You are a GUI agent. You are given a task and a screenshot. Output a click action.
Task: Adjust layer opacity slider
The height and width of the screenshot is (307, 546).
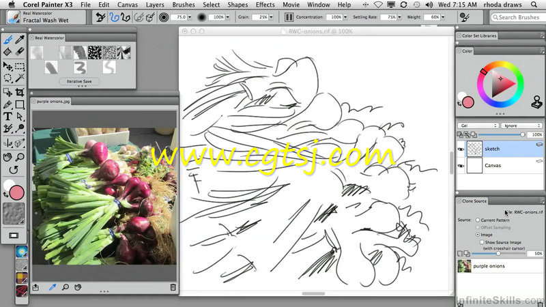[x=501, y=134]
